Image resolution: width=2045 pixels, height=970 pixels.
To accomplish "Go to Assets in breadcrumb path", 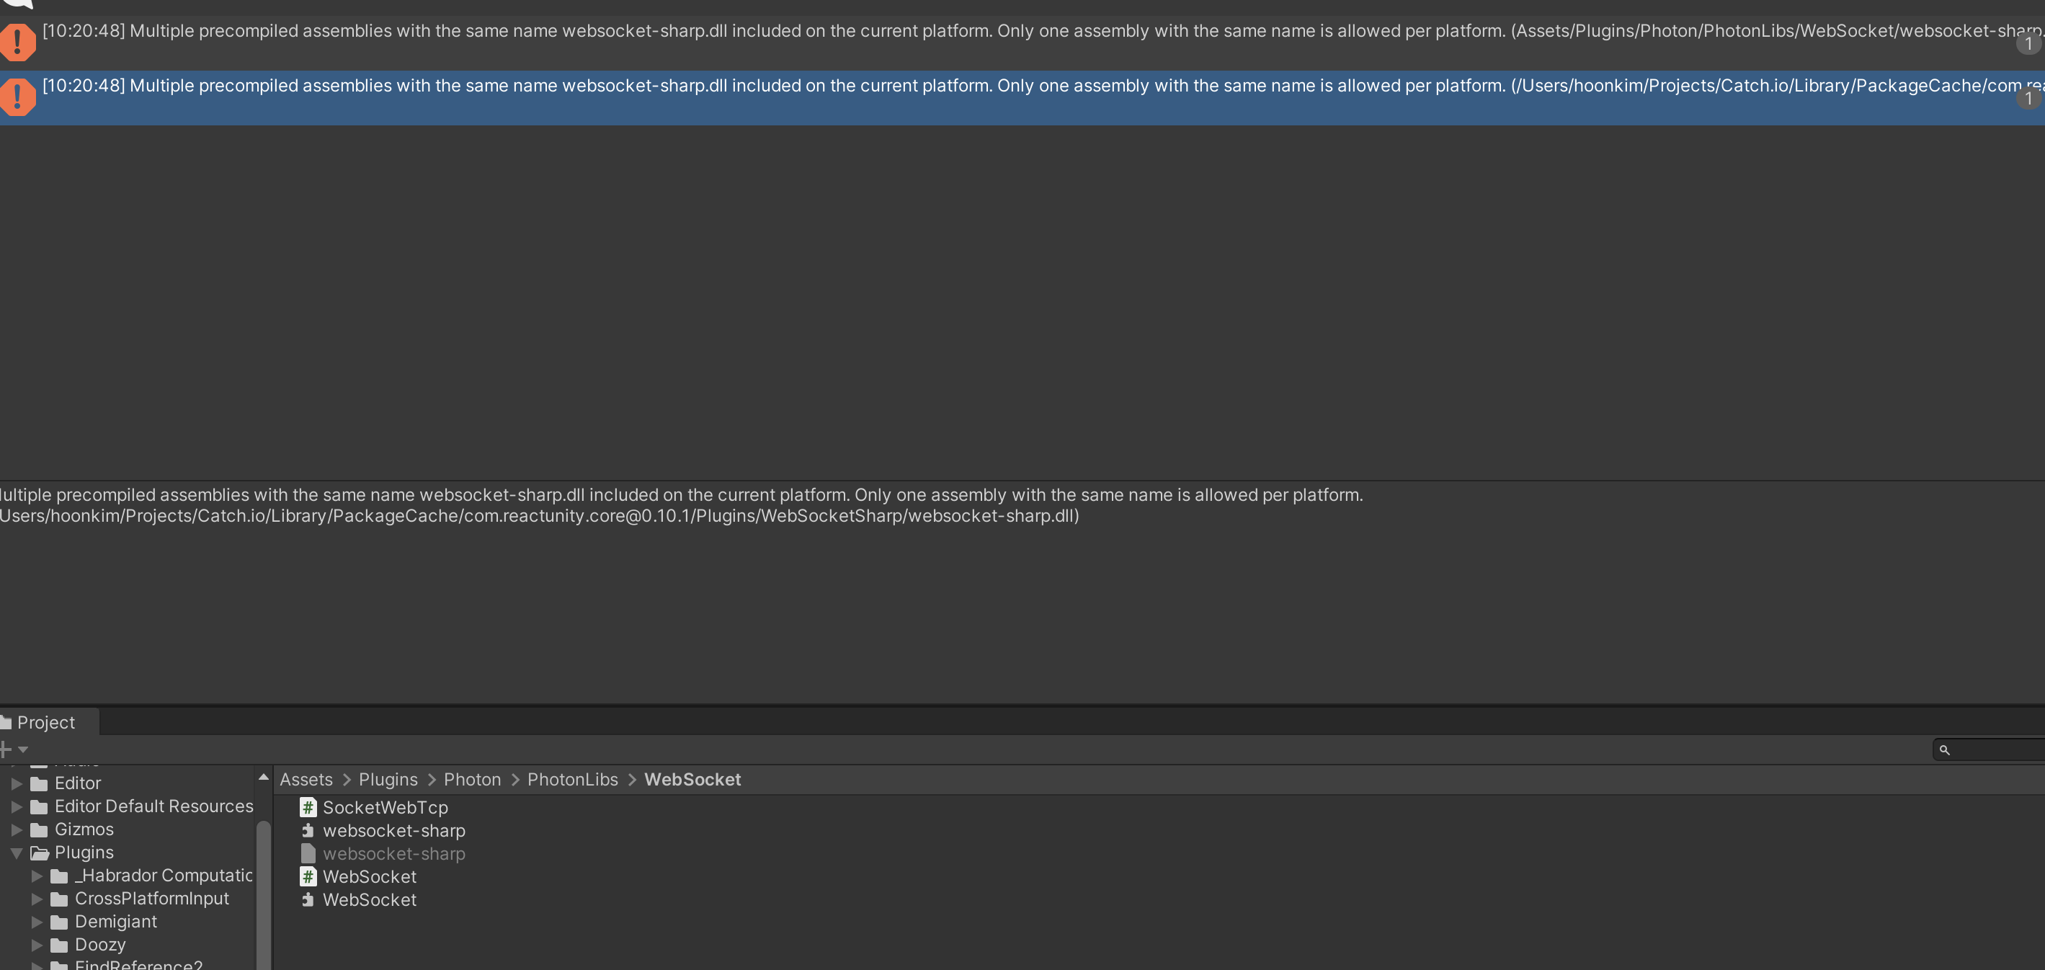I will [306, 780].
